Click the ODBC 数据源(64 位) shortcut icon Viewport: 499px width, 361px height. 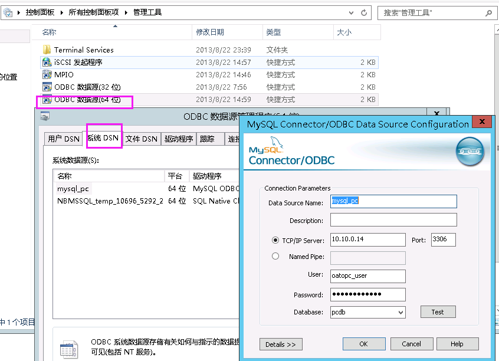click(x=47, y=99)
